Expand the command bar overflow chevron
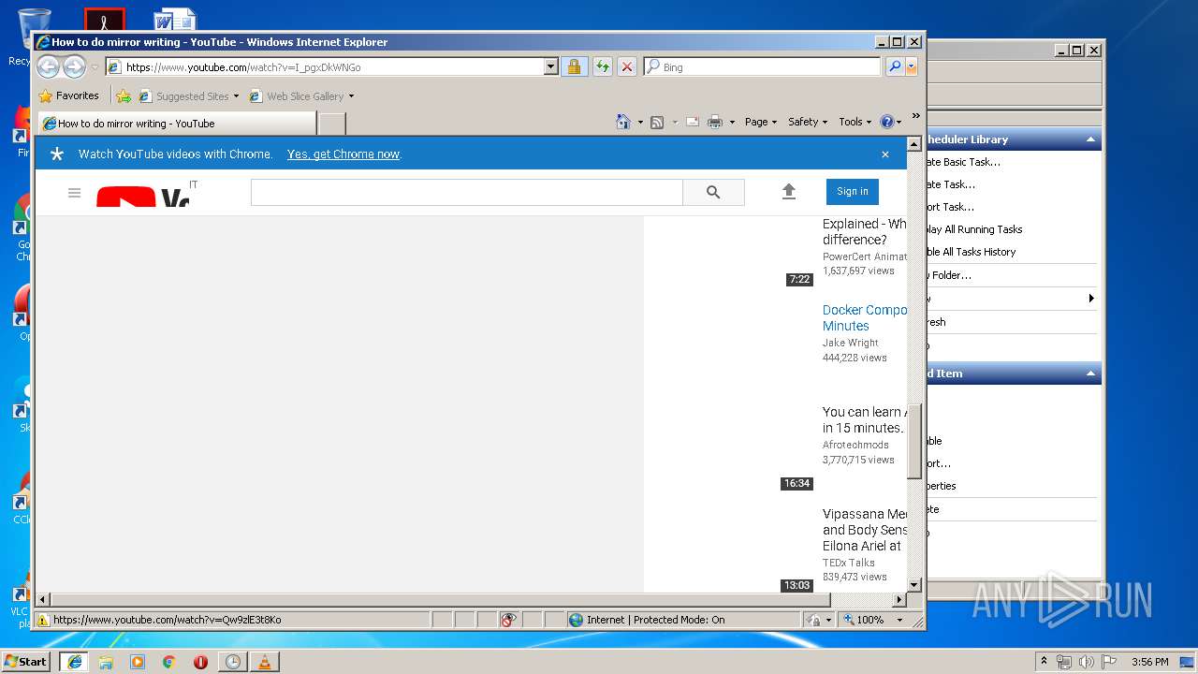This screenshot has height=674, width=1198. [916, 116]
